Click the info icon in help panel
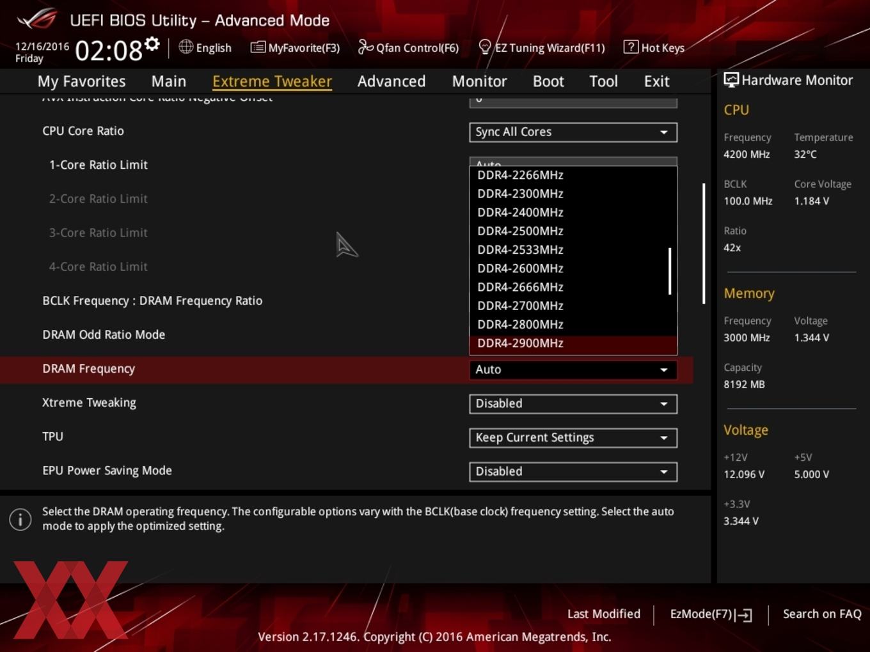Image resolution: width=870 pixels, height=652 pixels. pos(20,519)
